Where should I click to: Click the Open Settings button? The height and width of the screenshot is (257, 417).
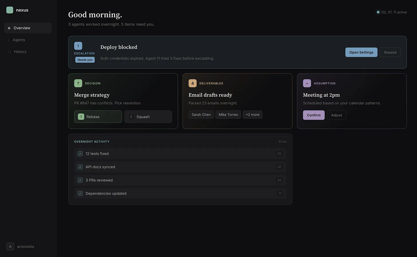click(x=361, y=52)
